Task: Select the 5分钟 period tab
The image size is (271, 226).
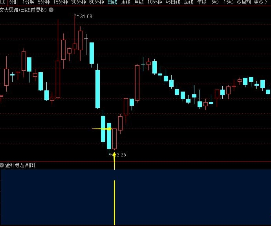Action: (x=44, y=2)
